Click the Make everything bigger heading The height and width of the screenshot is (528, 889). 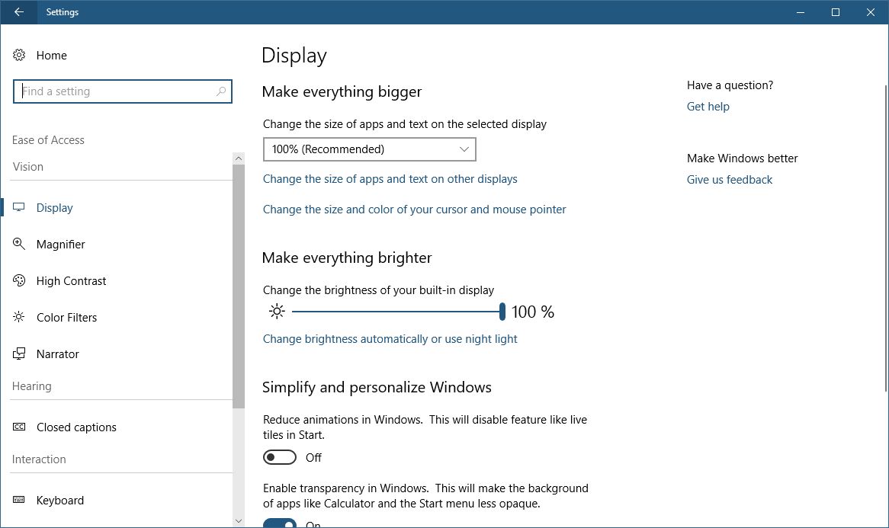342,91
